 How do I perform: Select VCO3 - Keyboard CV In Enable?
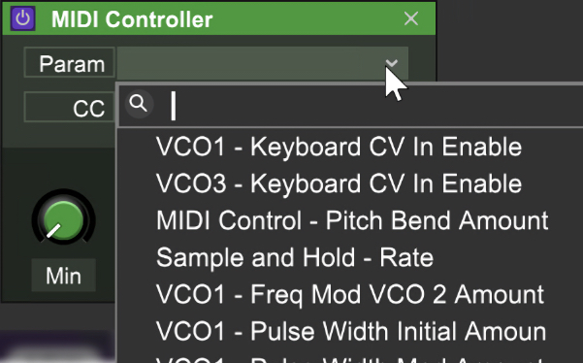click(x=339, y=183)
